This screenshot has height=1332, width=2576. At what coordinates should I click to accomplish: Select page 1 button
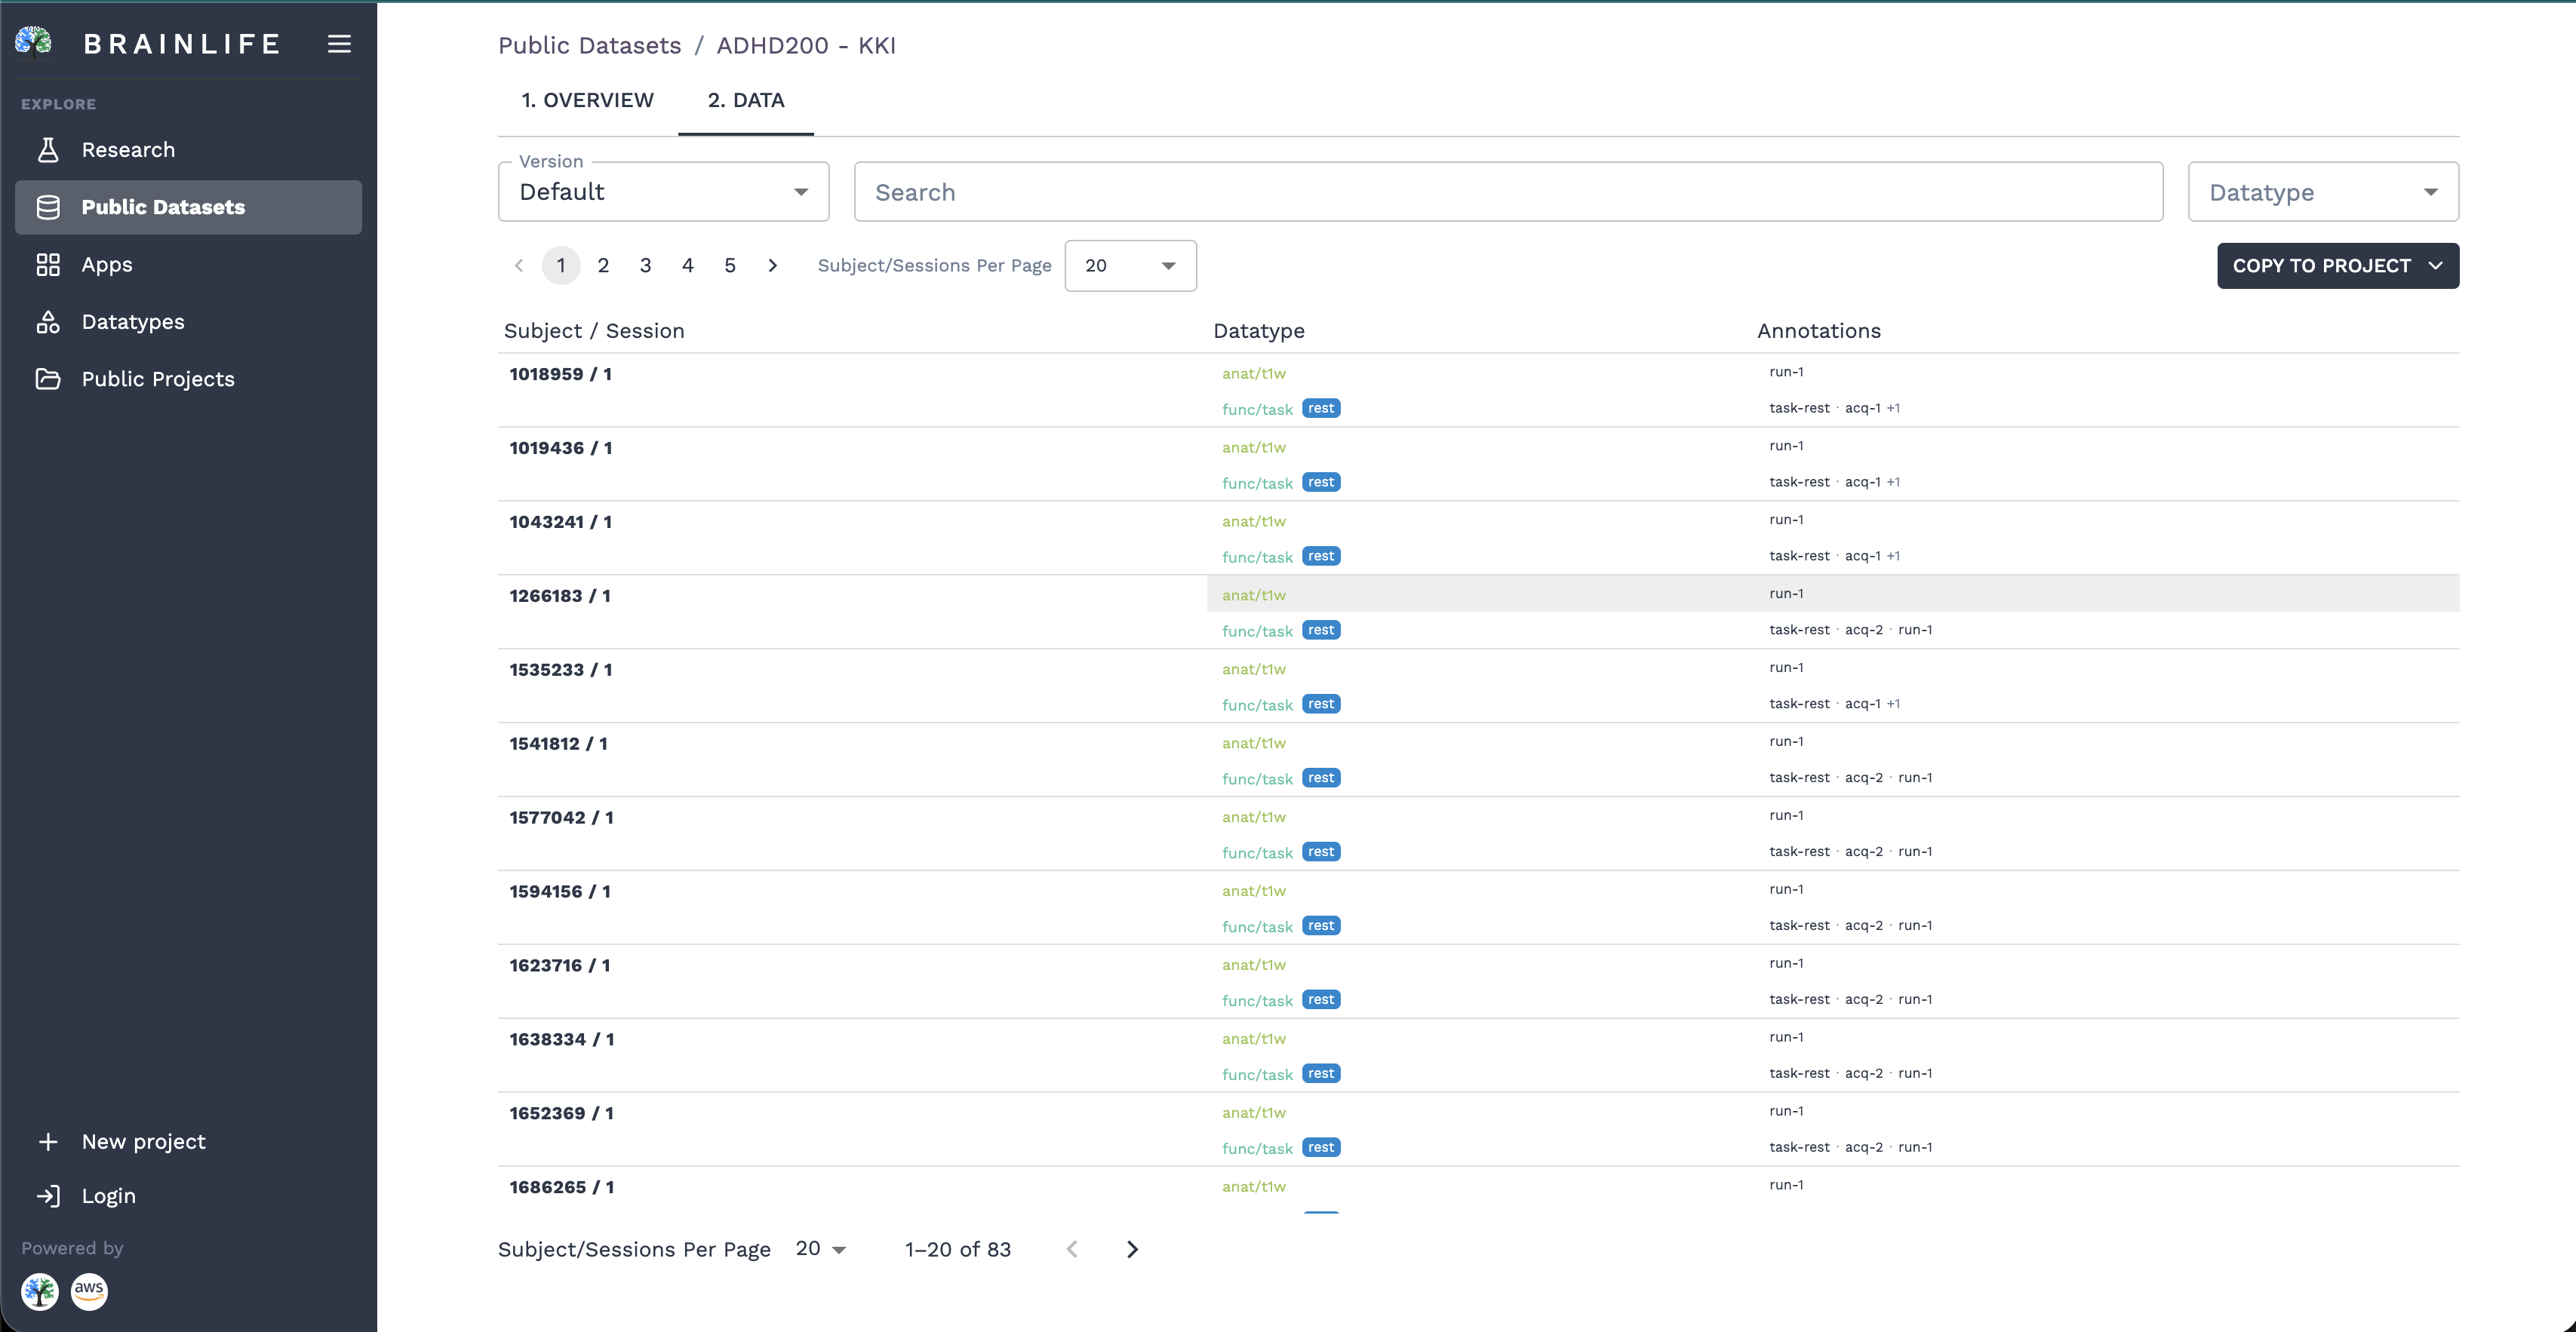click(561, 265)
